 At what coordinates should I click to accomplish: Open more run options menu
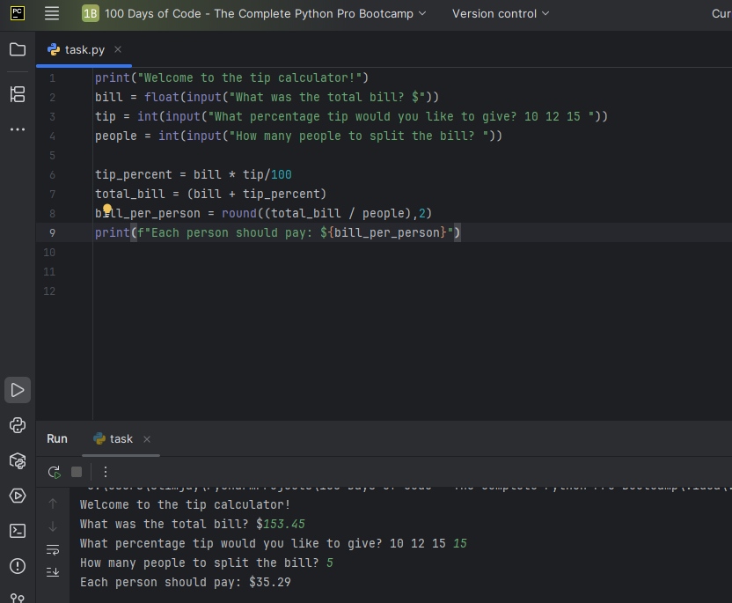[106, 472]
